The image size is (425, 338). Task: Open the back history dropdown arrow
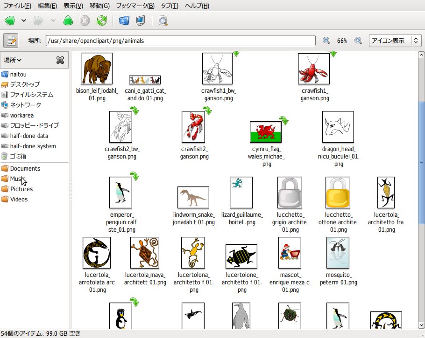pos(24,21)
